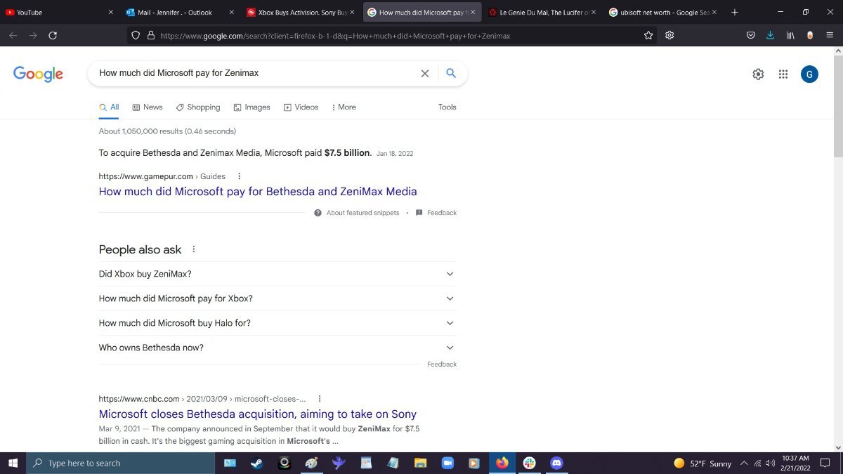This screenshot has height=474, width=843.
Task: Switch to Xbox Buys Activision tab
Action: point(301,12)
